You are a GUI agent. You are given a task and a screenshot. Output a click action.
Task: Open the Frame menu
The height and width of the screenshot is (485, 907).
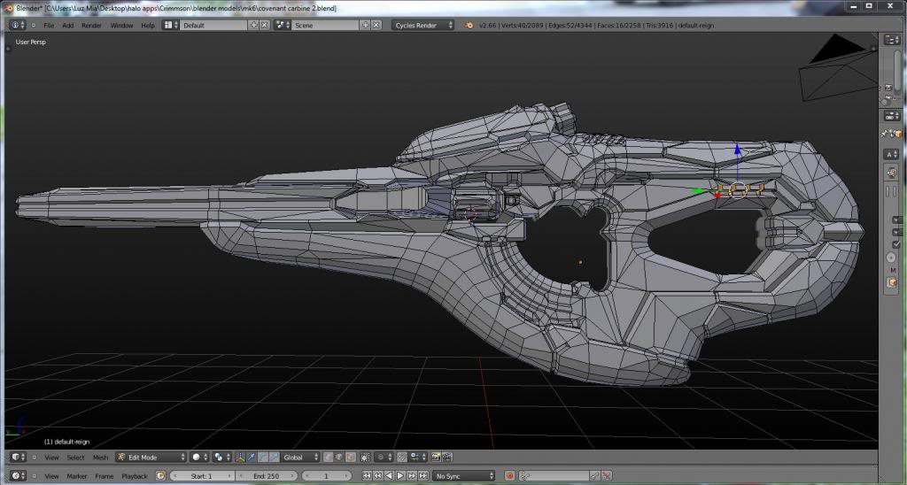point(105,476)
